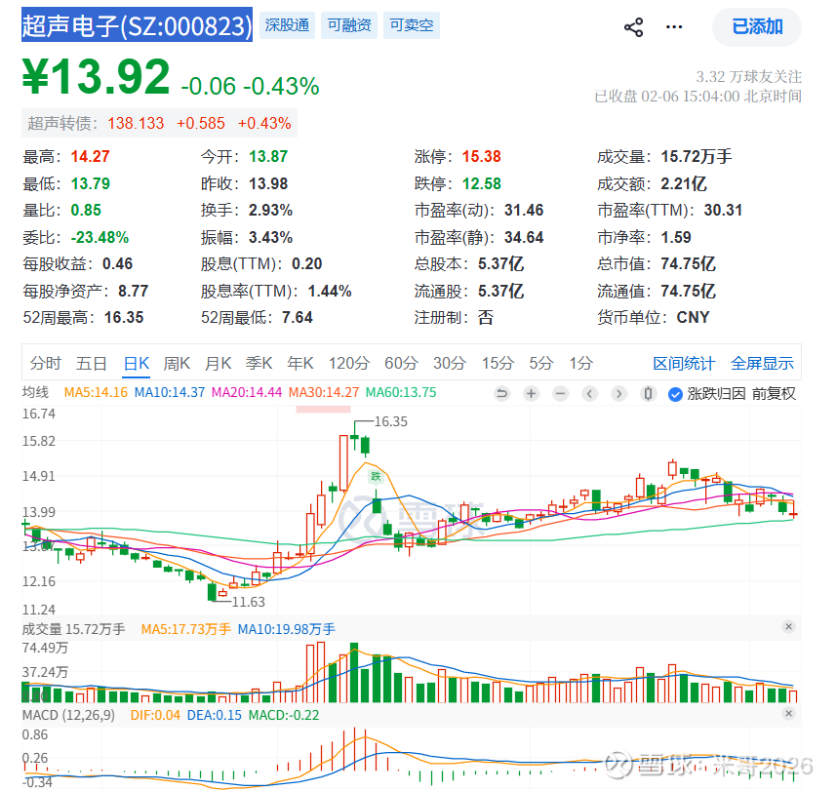Pan chart right with the right chevron
Viewport: 837px width, 791px height.
[x=618, y=394]
